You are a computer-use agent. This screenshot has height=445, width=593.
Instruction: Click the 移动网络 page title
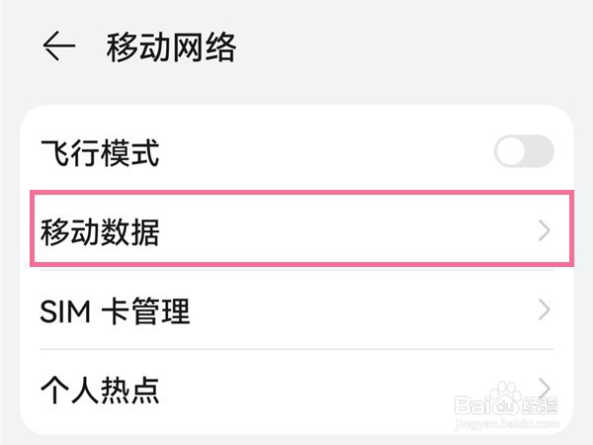tap(171, 46)
